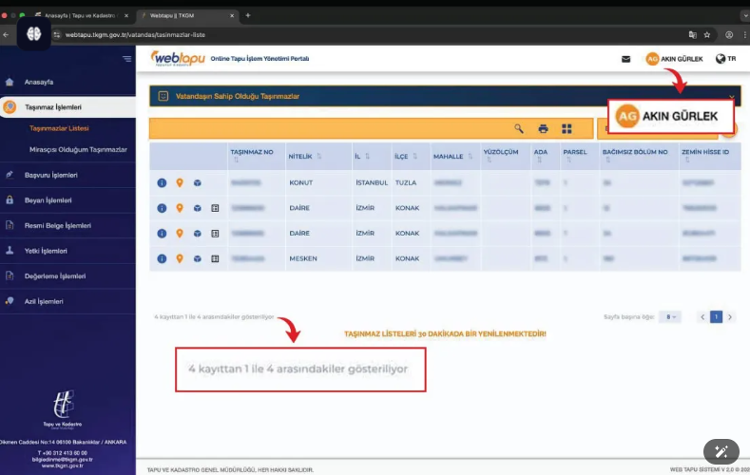The height and width of the screenshot is (475, 750).
Task: Click the globe TR language icon
Action: point(725,59)
